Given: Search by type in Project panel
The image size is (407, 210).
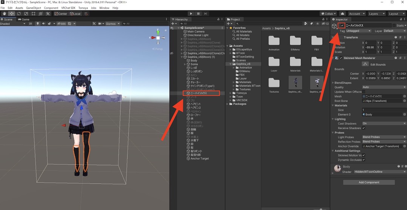Looking at the screenshot, I should (306, 24).
